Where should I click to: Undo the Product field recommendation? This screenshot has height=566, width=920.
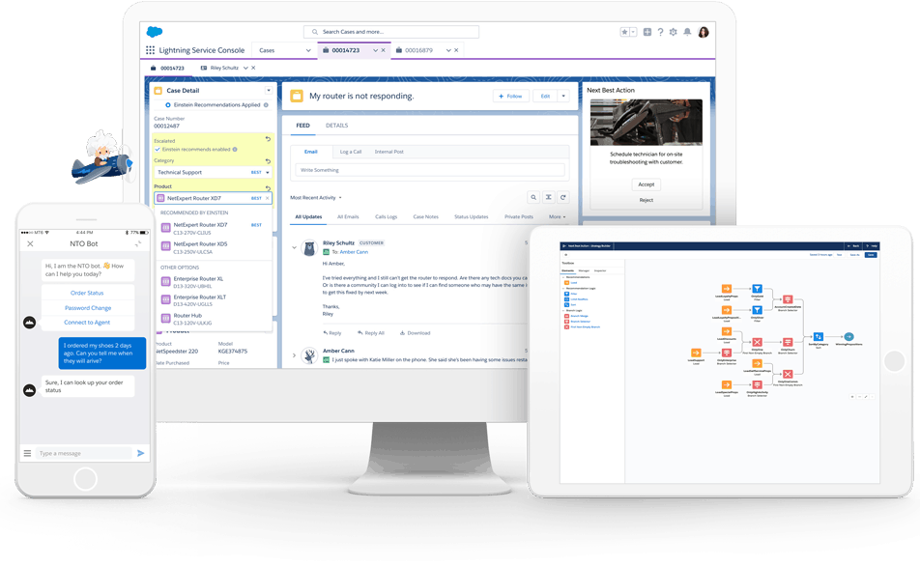(x=268, y=188)
